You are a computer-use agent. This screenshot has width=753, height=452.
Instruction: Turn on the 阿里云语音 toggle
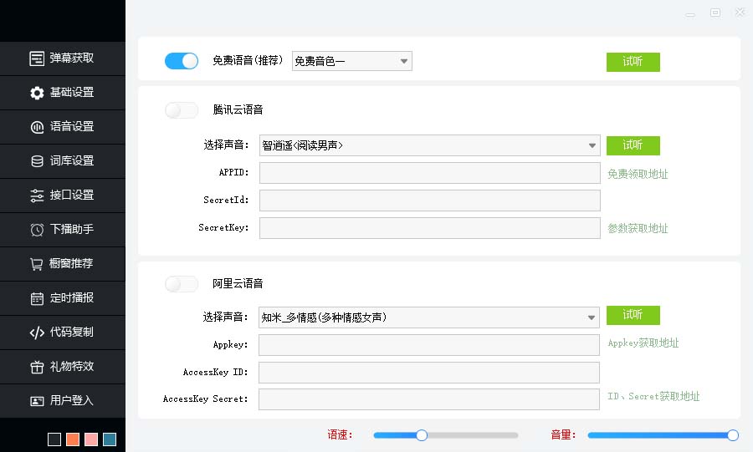coord(182,284)
